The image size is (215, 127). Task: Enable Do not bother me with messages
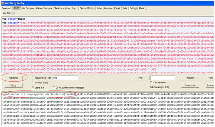pyautogui.click(x=54, y=87)
